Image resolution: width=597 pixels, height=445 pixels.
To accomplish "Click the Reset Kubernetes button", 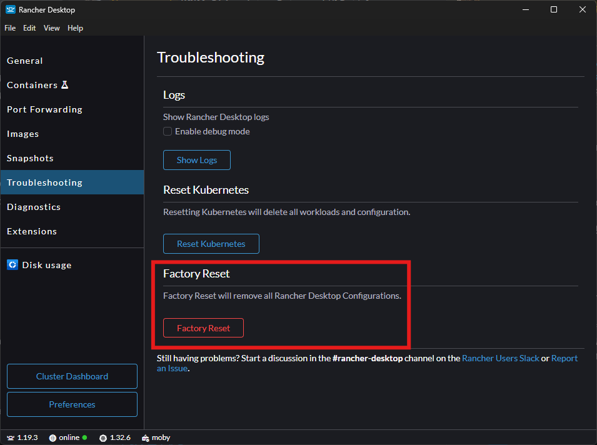I will (211, 244).
